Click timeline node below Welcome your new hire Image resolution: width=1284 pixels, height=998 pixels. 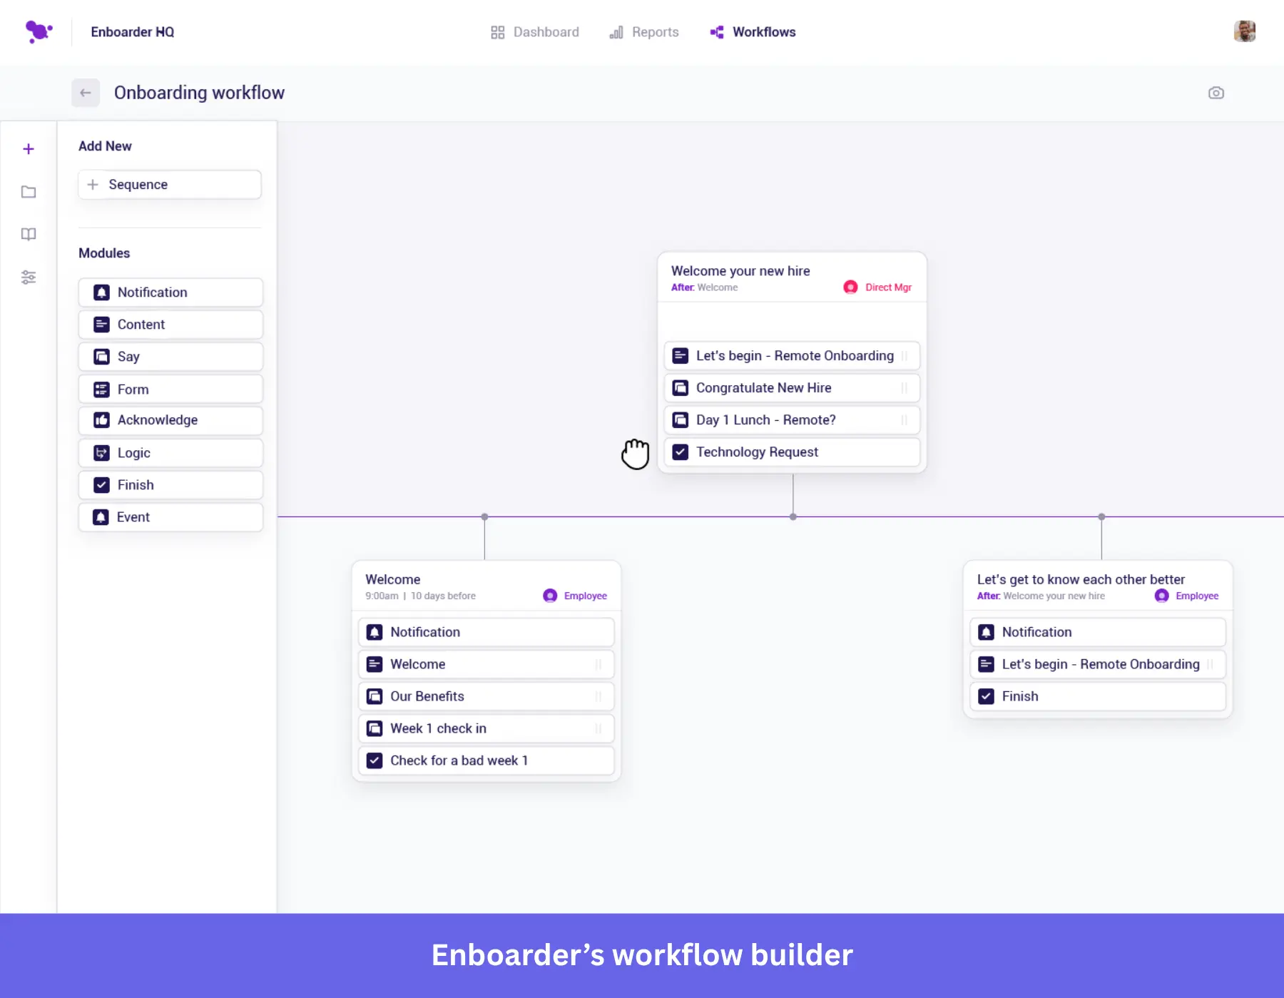click(793, 516)
